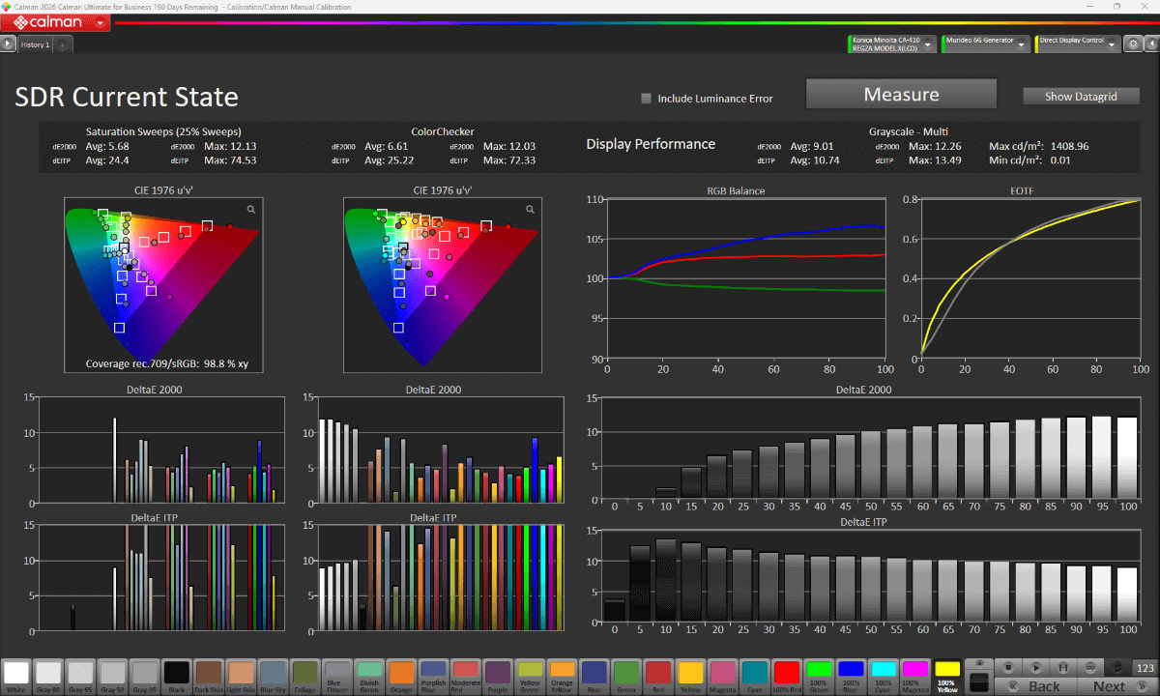Click the Show Datagrid button
The image size is (1160, 696).
point(1081,97)
